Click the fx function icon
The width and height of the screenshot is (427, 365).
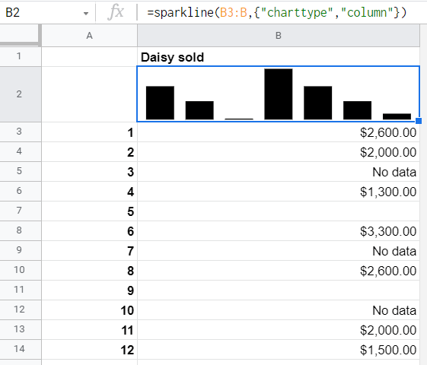pos(116,12)
